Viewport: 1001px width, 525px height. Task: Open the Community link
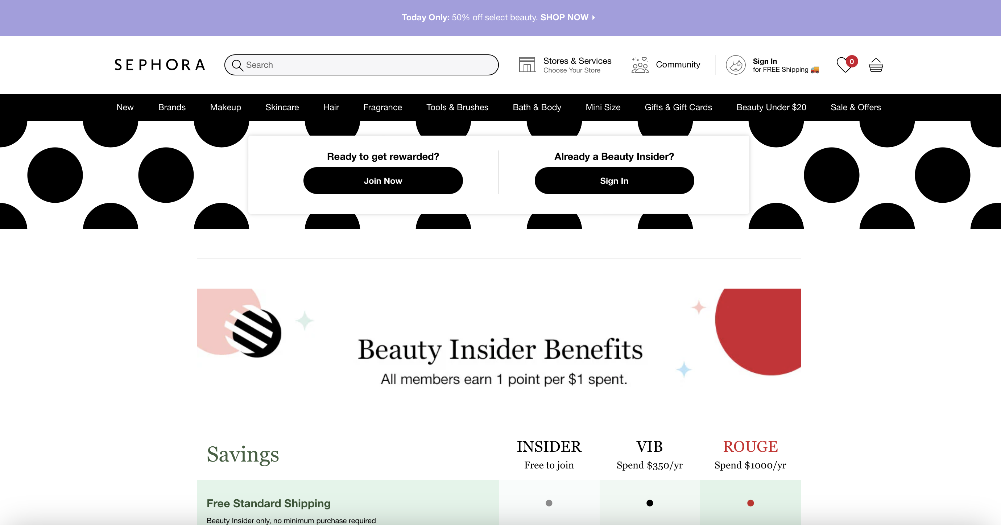(678, 65)
